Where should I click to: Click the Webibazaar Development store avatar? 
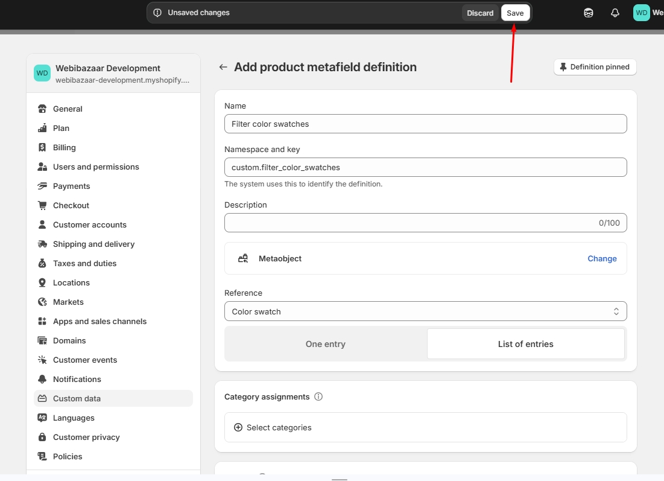42,73
